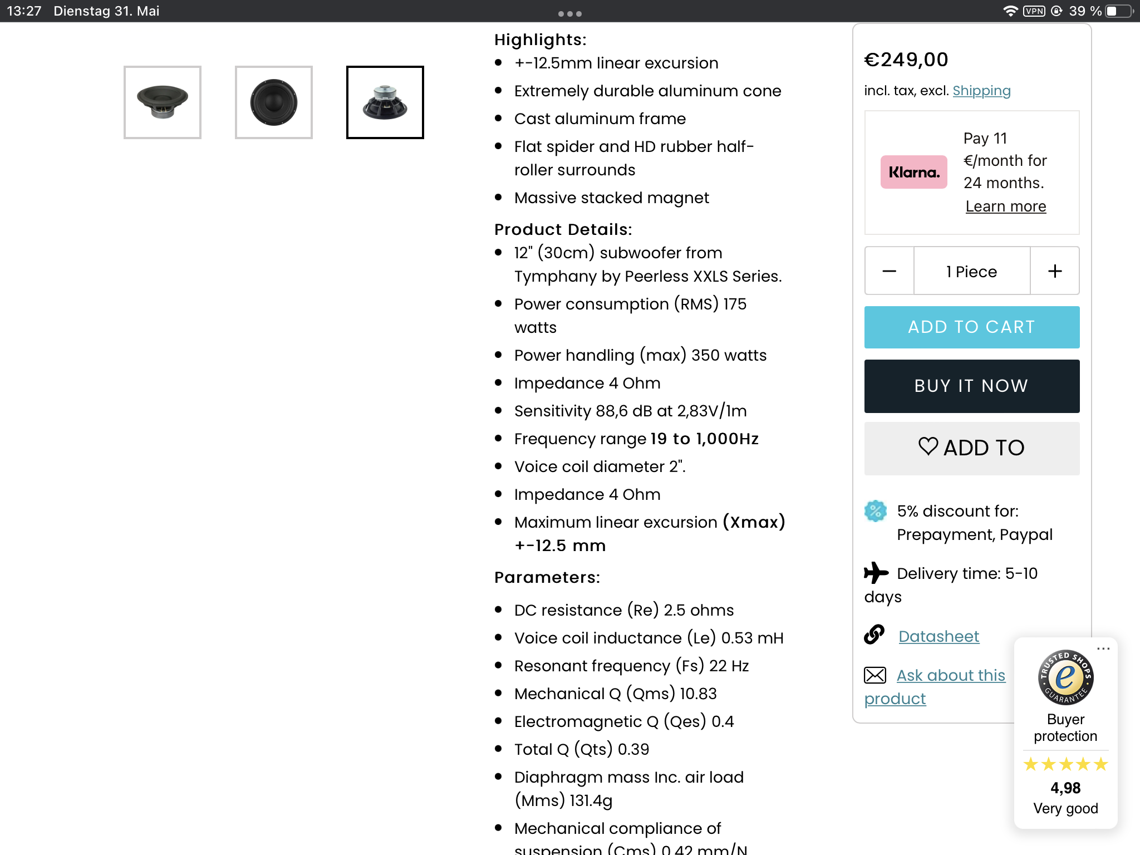Open Klarna Learn more link
Screen dimensions: 1140x855
click(1006, 207)
